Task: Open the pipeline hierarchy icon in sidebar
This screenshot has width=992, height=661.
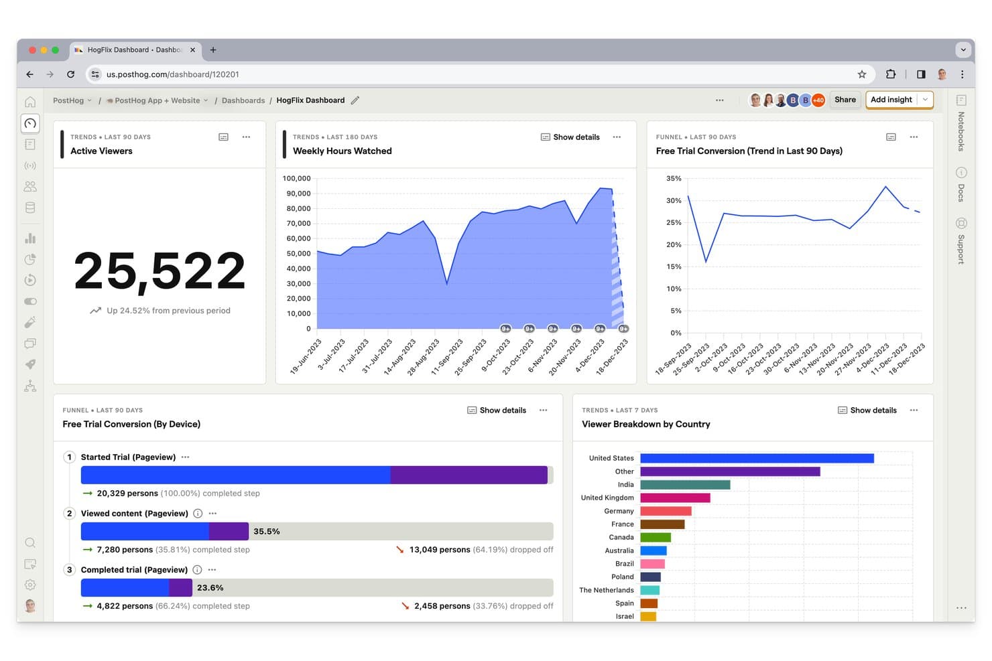Action: (30, 386)
